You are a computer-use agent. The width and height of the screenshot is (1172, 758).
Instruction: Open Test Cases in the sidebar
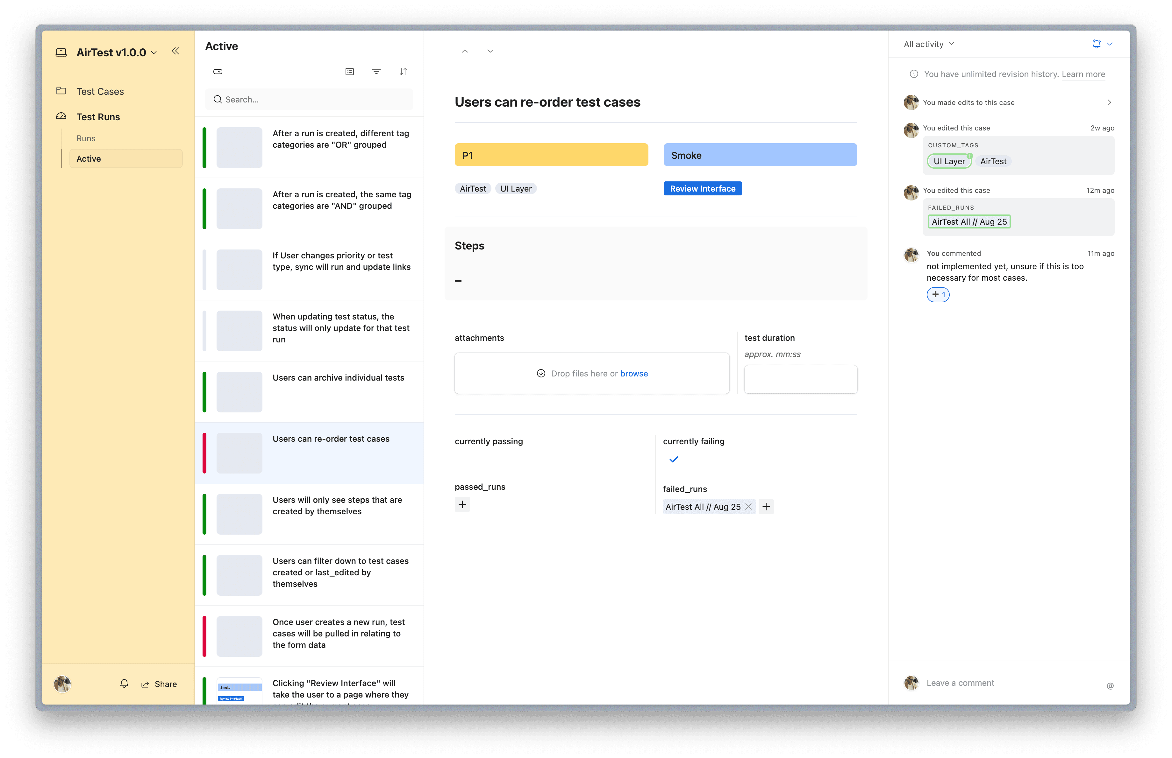click(x=100, y=92)
